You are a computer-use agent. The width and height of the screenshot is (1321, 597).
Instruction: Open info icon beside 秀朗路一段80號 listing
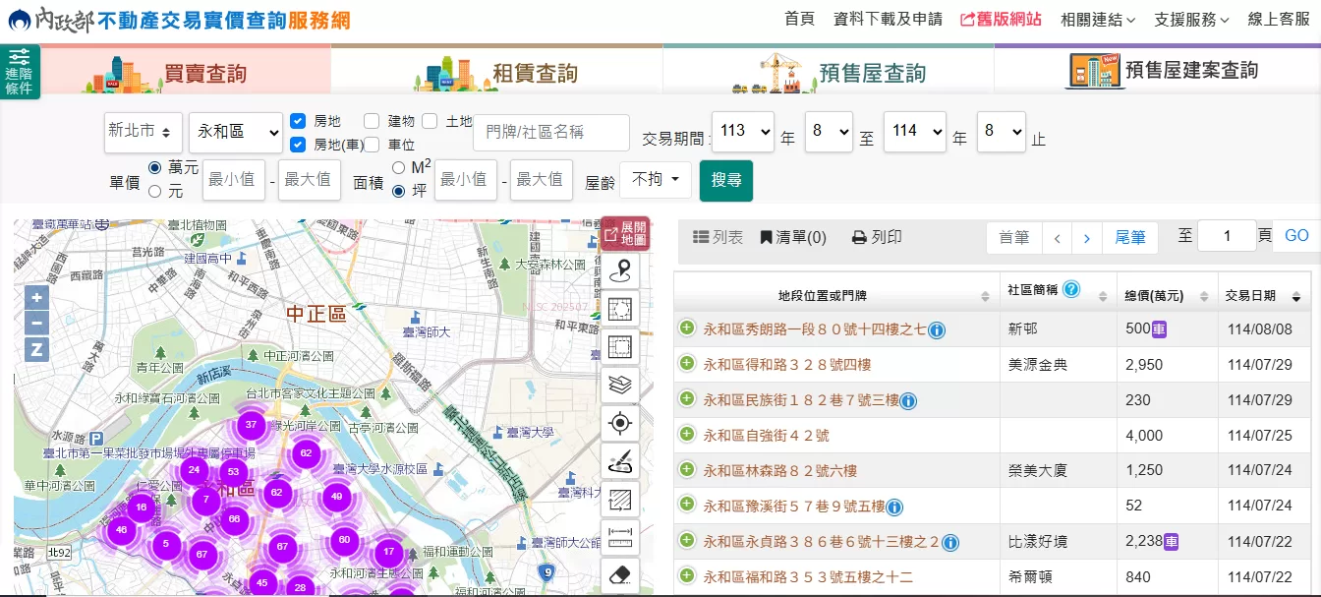point(937,329)
